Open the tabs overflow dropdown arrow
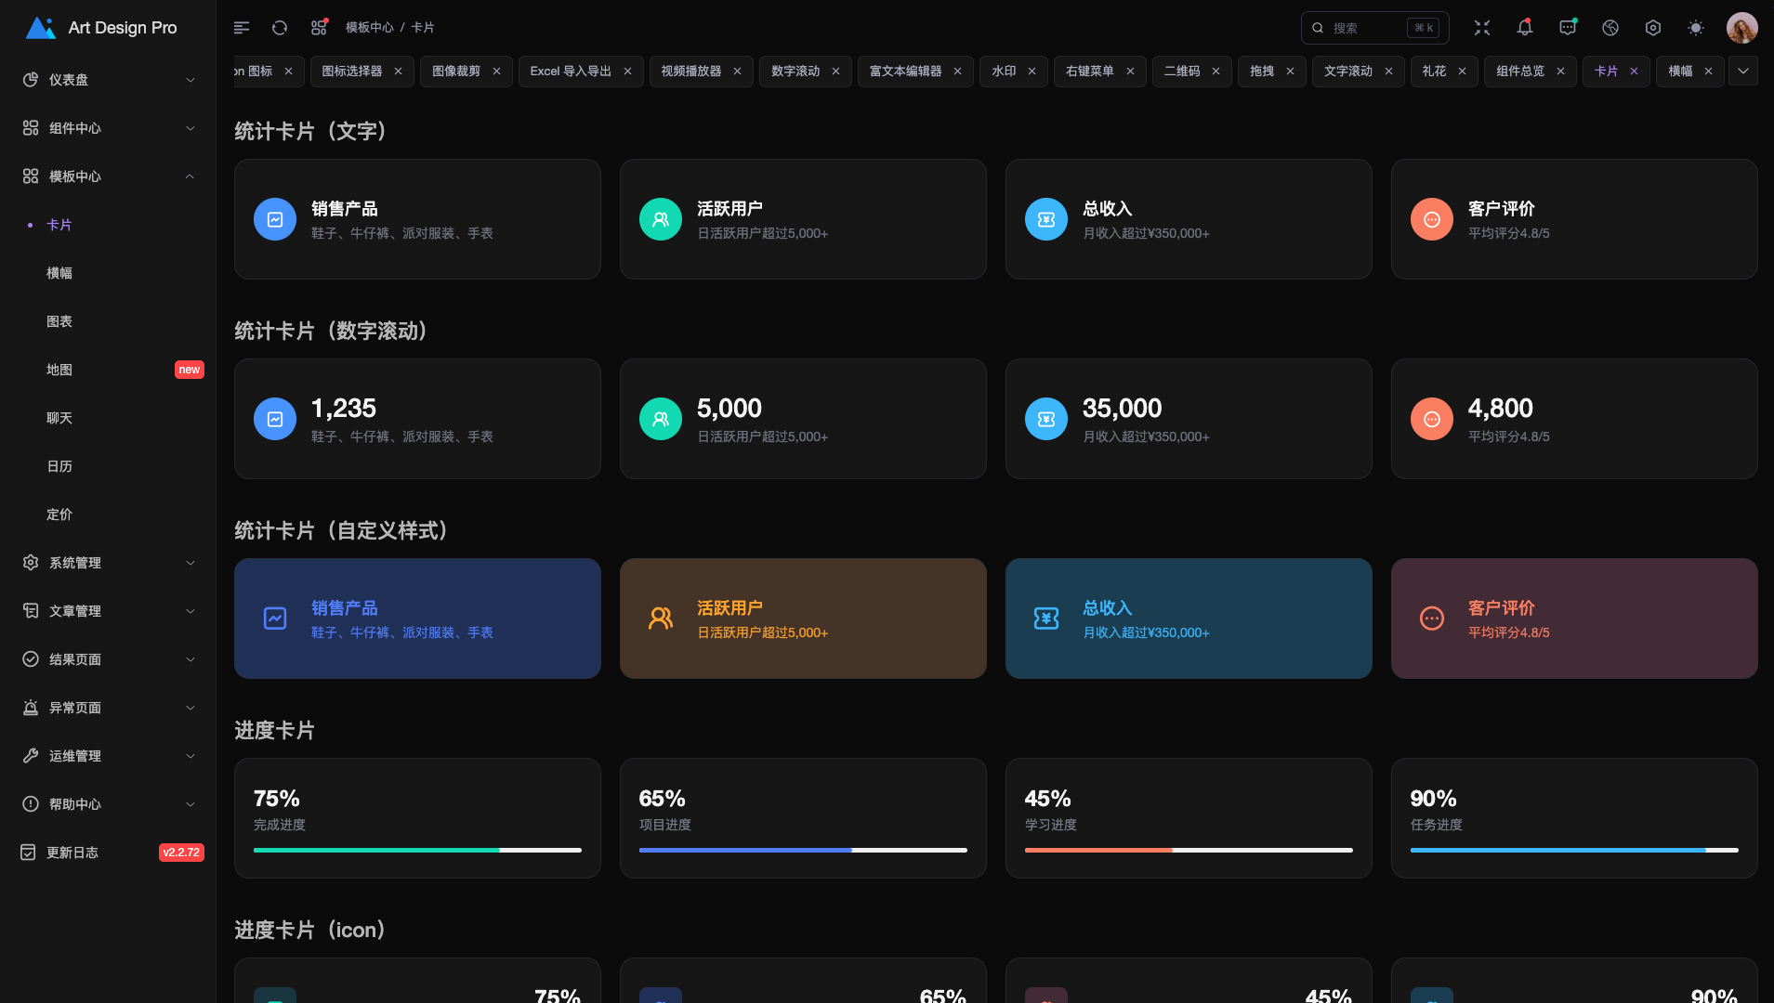1774x1003 pixels. [x=1742, y=71]
